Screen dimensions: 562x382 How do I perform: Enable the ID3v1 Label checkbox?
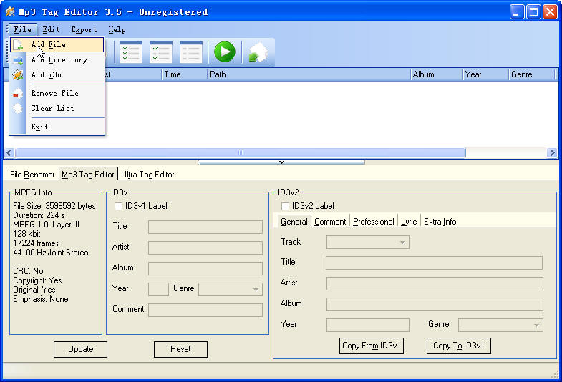click(118, 206)
